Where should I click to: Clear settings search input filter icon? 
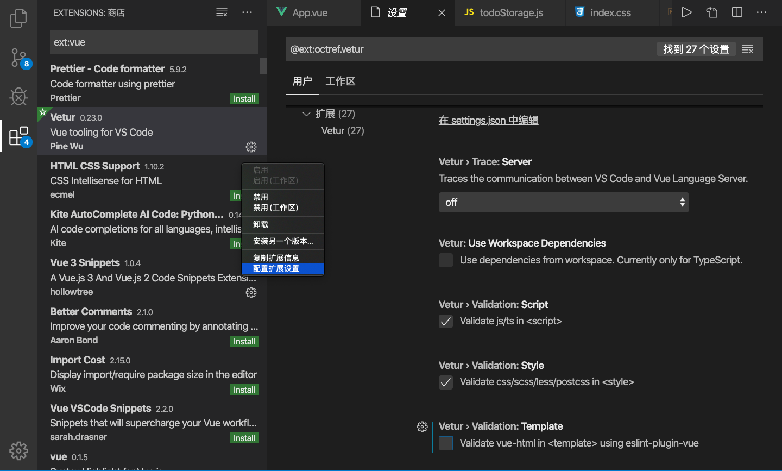tap(748, 49)
